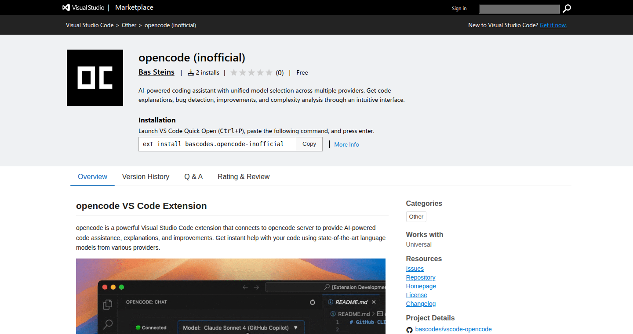Screen dimensions: 633x334
Task: Open the Homepage resource link
Action: (x=421, y=286)
